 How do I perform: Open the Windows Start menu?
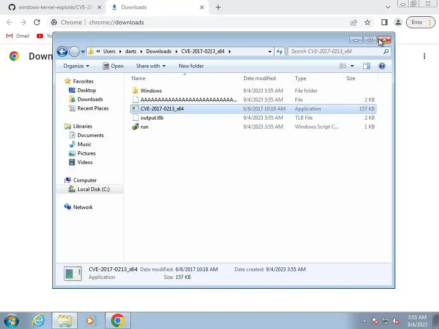coord(12,320)
